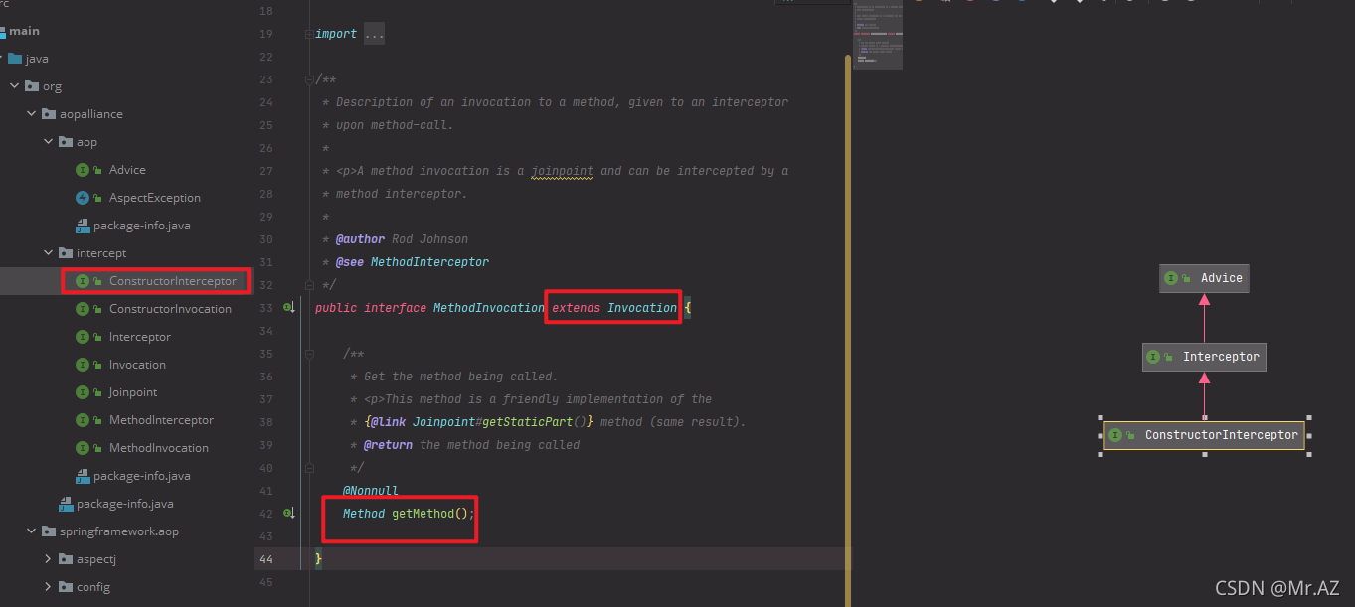Click the interface icon inside Interceptor diagram node
The image size is (1355, 607).
(1153, 357)
